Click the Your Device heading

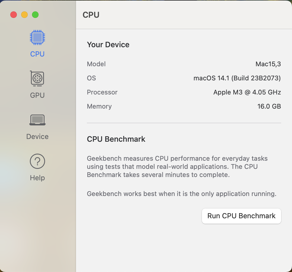(108, 45)
